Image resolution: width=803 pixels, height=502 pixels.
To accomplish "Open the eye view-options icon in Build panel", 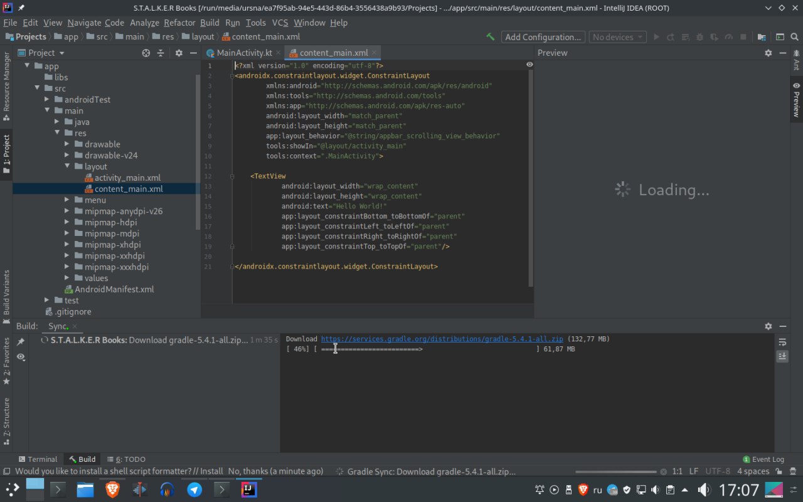I will tap(21, 356).
